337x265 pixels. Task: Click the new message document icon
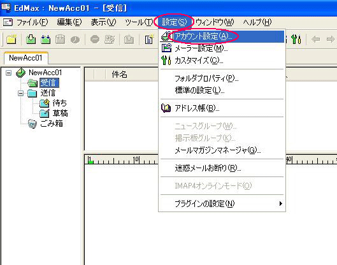[148, 39]
